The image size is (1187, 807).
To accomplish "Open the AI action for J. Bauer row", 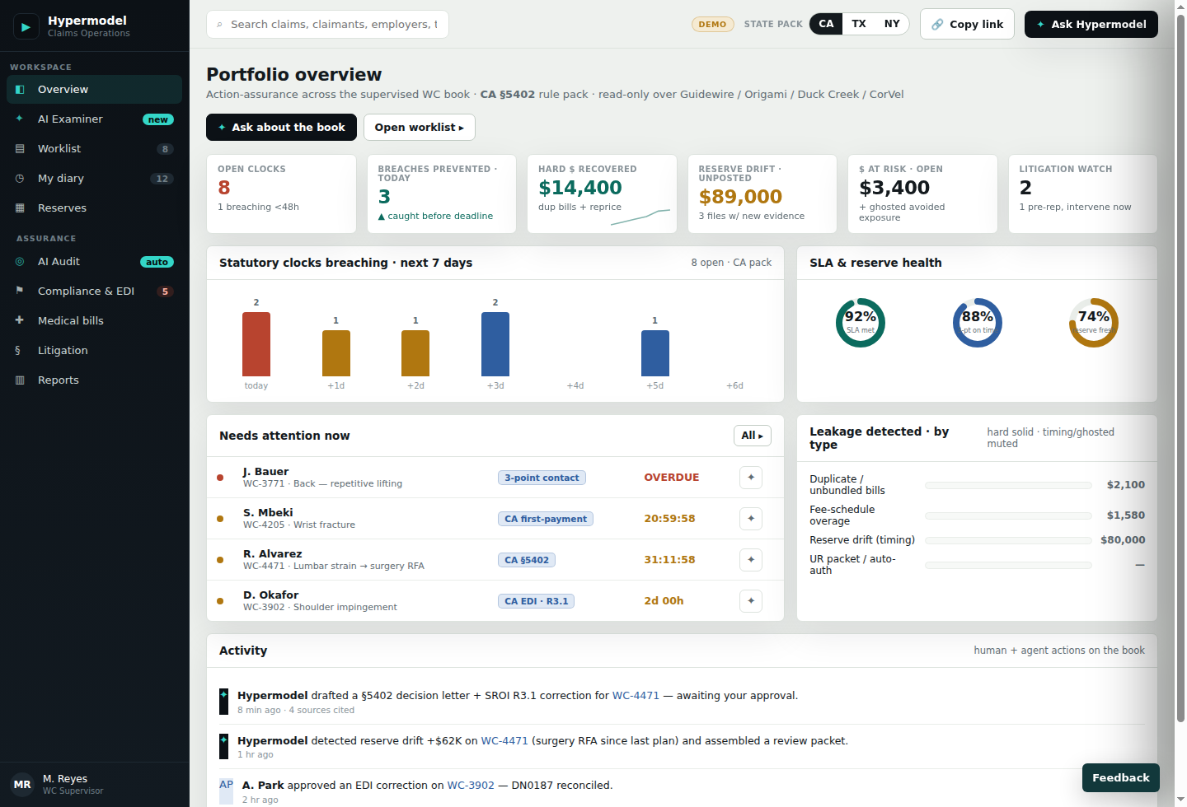I will click(751, 478).
